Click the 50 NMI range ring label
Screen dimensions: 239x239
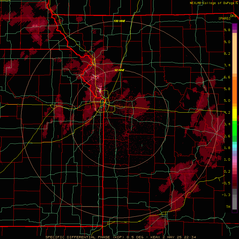[119, 70]
